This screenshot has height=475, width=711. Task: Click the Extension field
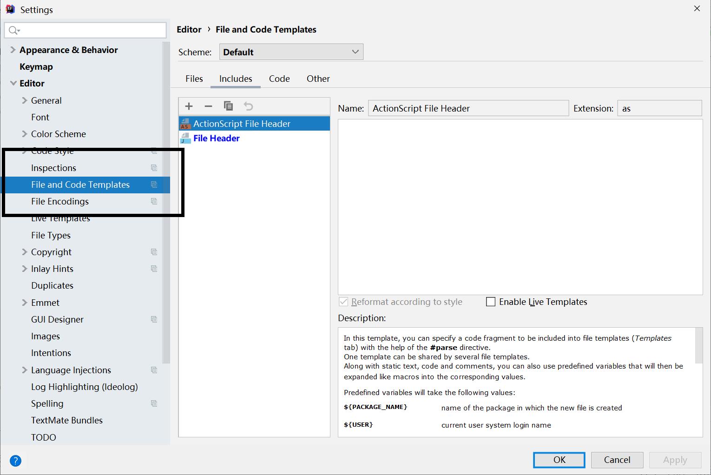point(659,108)
